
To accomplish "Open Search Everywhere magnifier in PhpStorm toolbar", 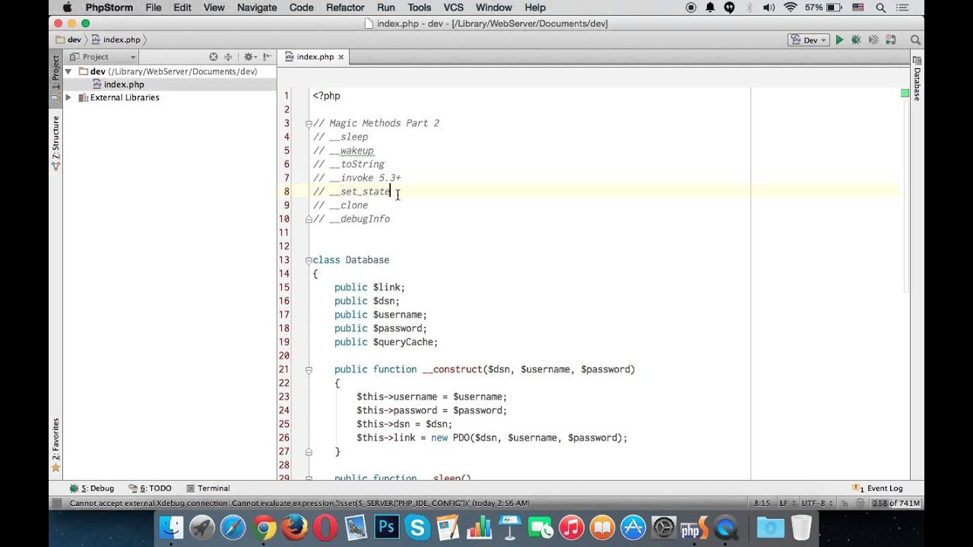I will pos(916,40).
